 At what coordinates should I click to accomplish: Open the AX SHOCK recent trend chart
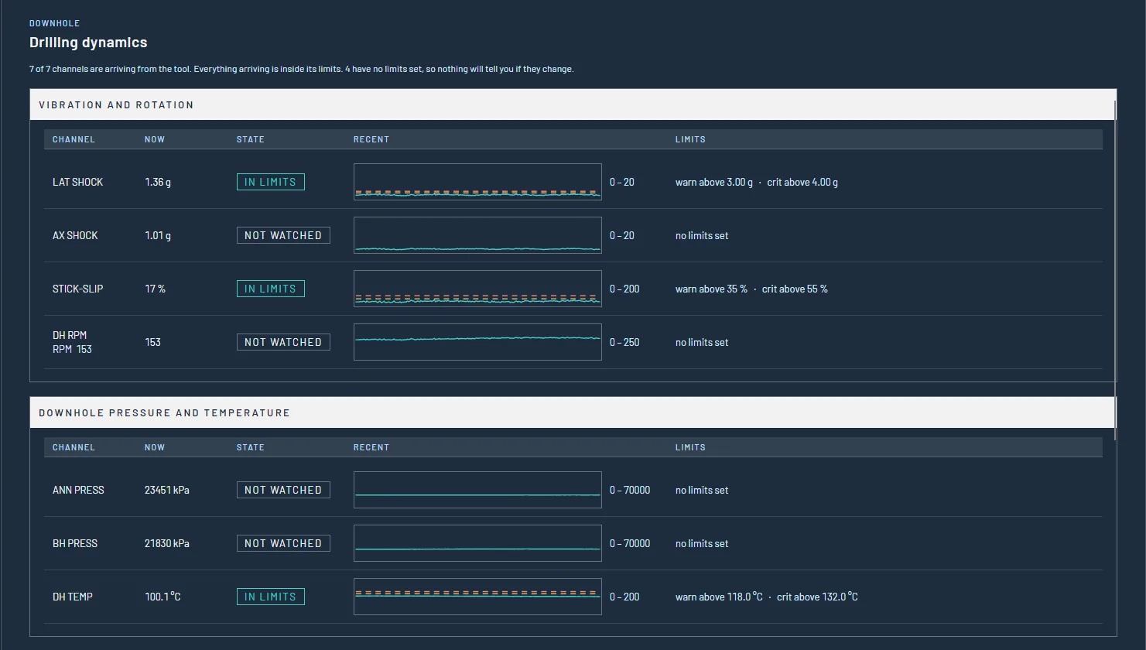477,235
